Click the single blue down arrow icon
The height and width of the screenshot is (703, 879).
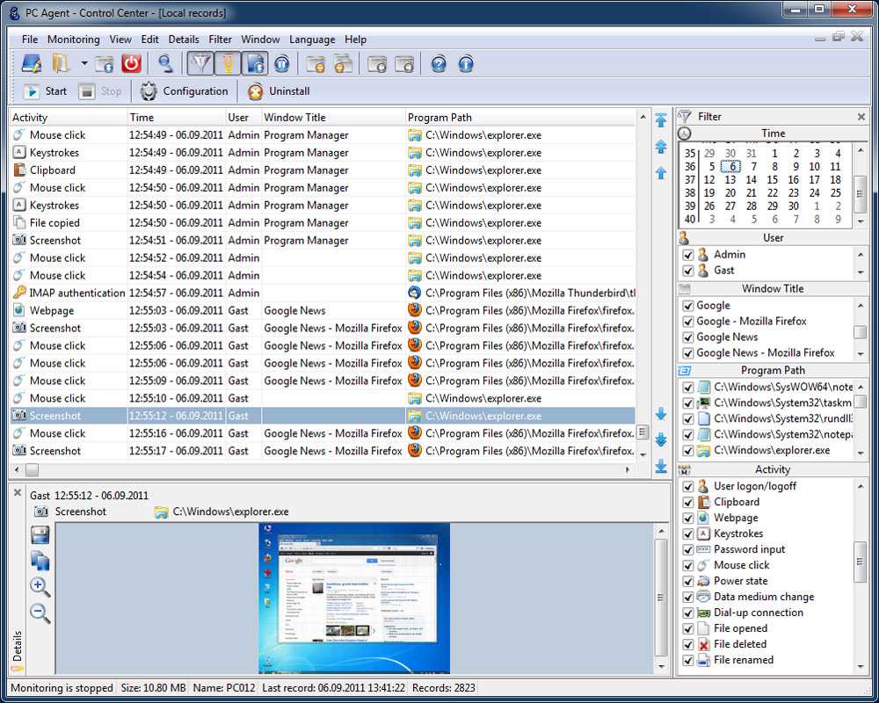pos(661,414)
